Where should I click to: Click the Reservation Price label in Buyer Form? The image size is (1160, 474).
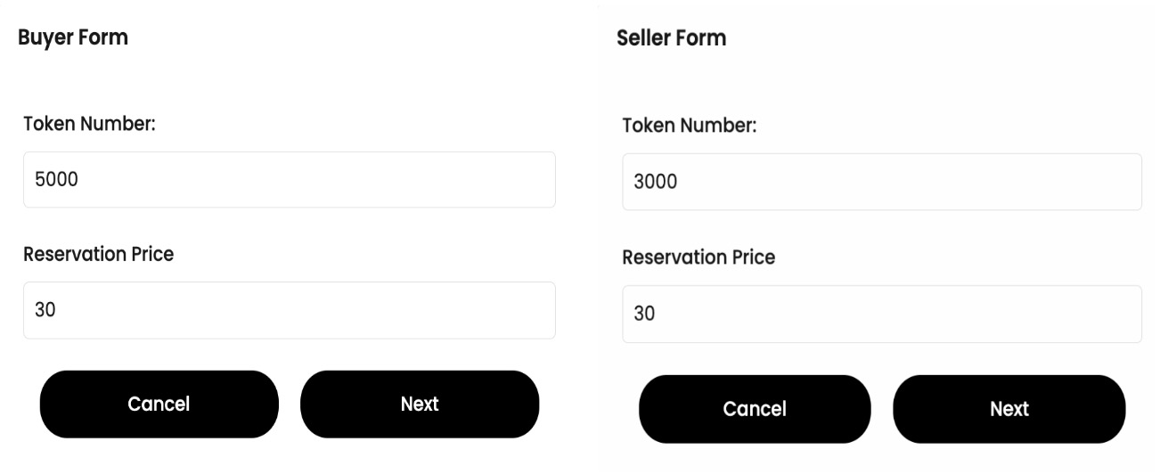98,254
